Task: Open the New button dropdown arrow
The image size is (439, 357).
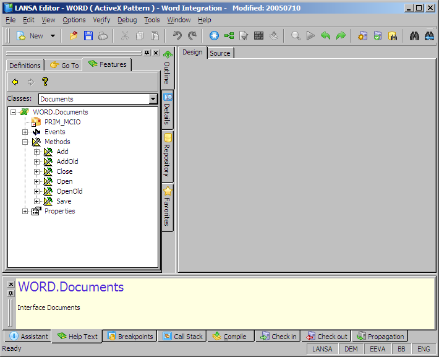Action: pyautogui.click(x=53, y=36)
